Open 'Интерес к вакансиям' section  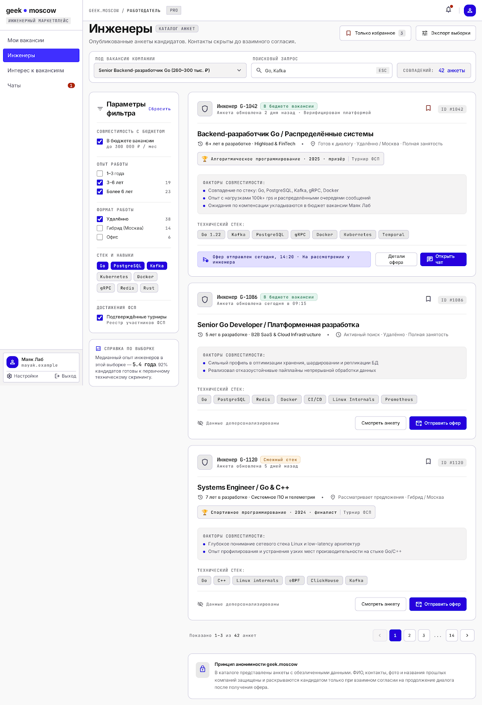pos(41,70)
